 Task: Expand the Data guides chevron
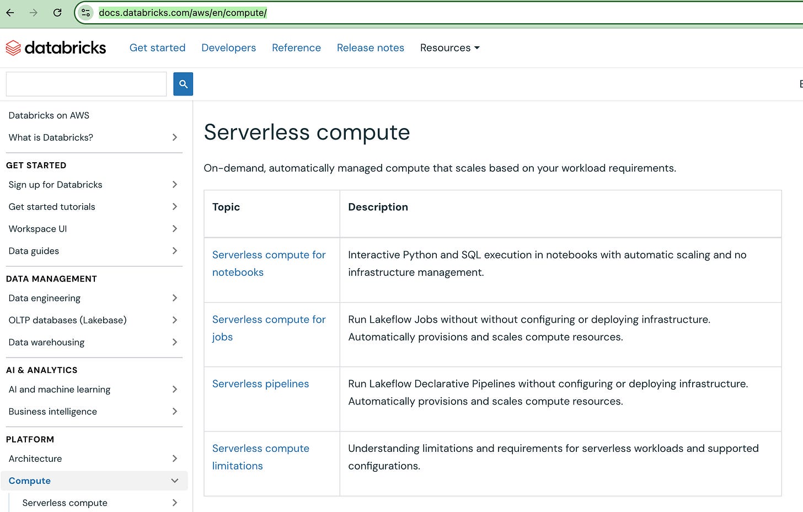click(x=174, y=250)
